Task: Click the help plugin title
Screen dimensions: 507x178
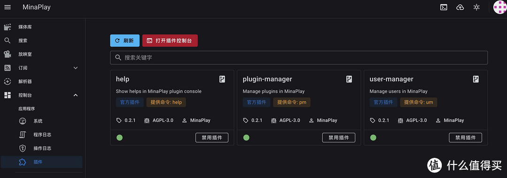Action: pos(123,79)
